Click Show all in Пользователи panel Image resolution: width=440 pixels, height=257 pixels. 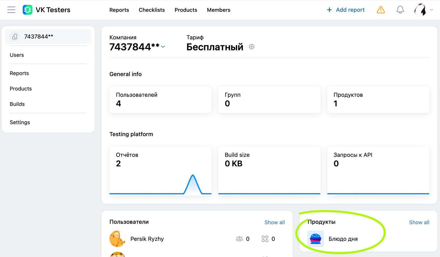274,222
